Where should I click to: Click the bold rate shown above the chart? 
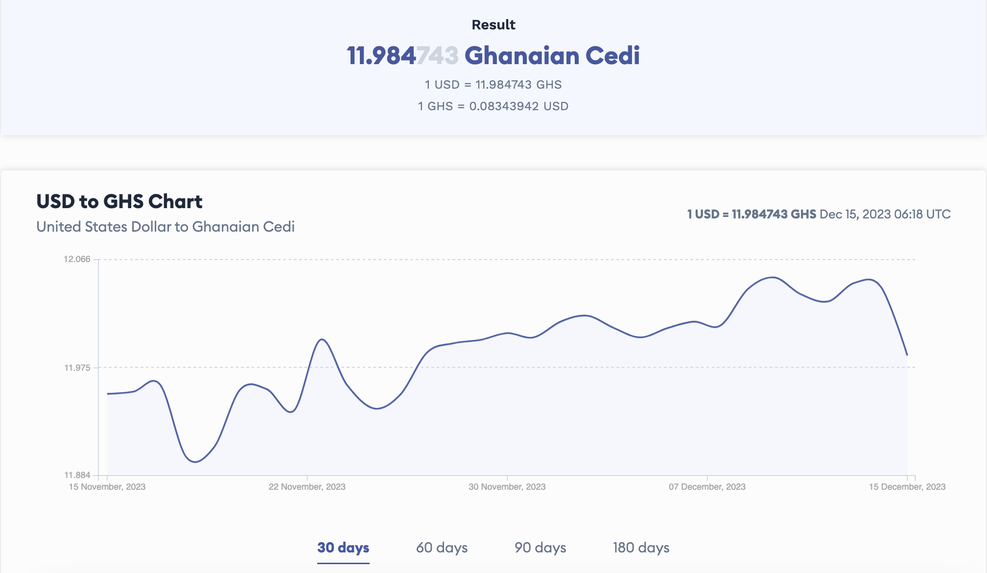(751, 214)
